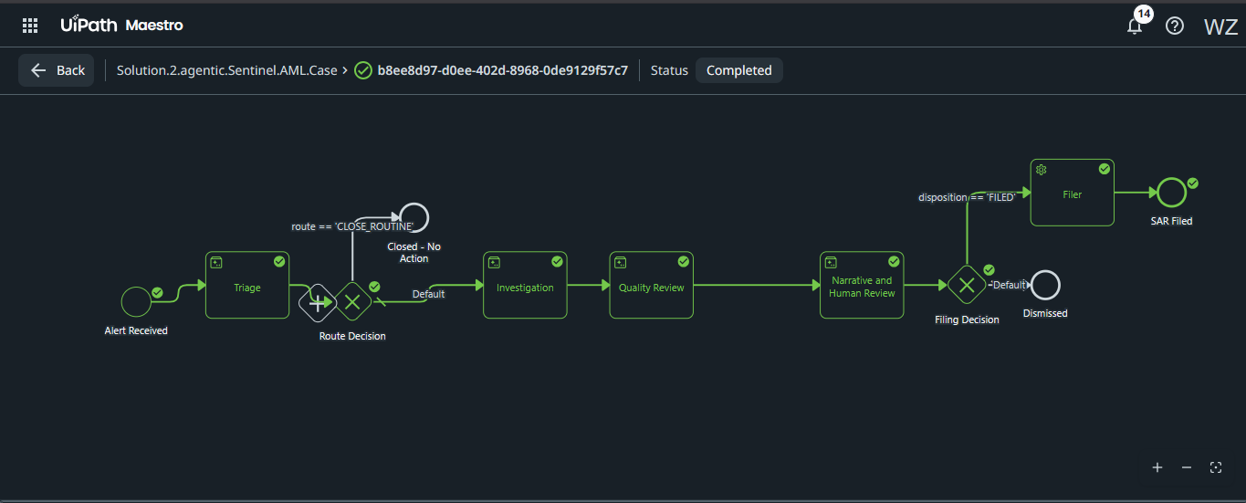The height and width of the screenshot is (503, 1246).
Task: Select the Investigation task node
Action: [525, 285]
